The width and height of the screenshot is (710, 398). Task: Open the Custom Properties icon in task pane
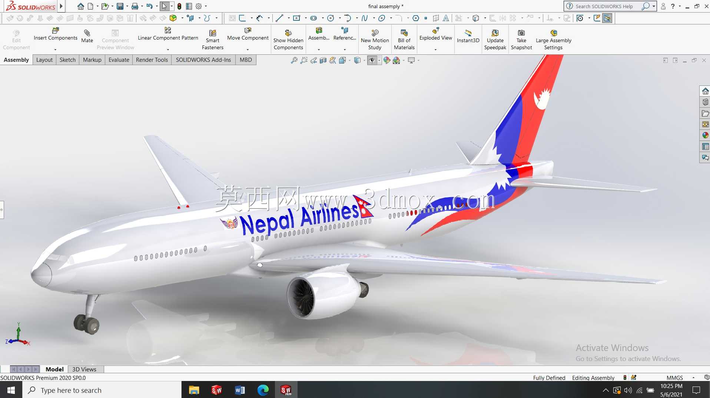click(x=705, y=146)
